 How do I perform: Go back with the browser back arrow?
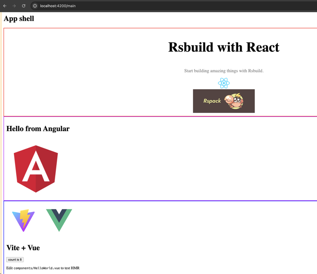point(5,6)
